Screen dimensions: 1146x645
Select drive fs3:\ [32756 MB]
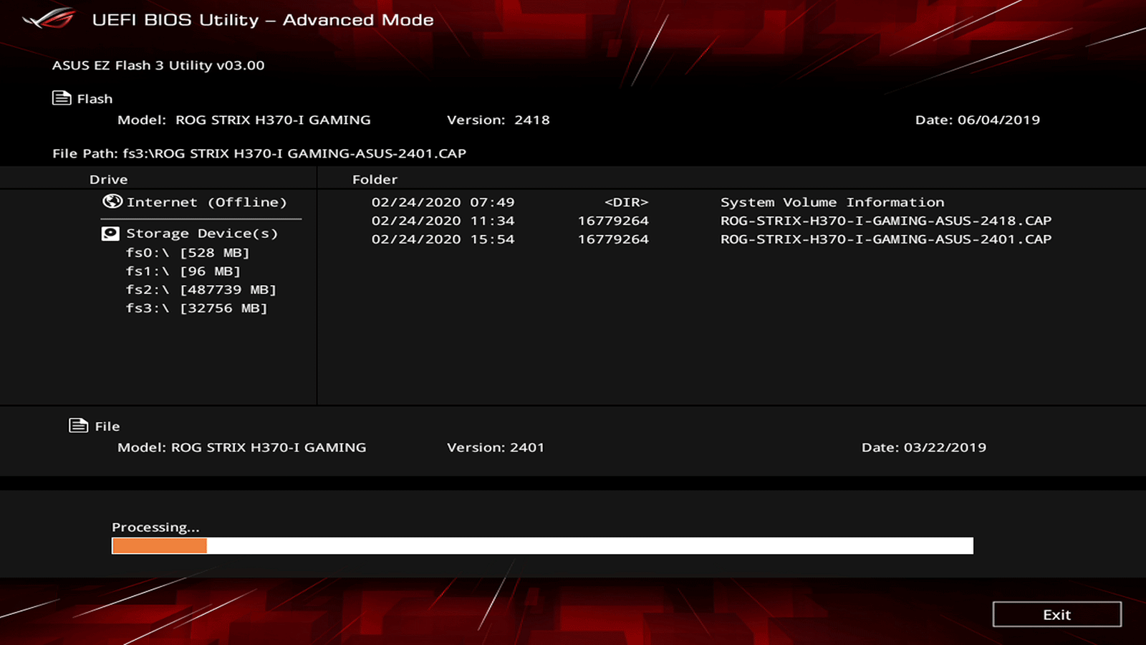(x=197, y=308)
